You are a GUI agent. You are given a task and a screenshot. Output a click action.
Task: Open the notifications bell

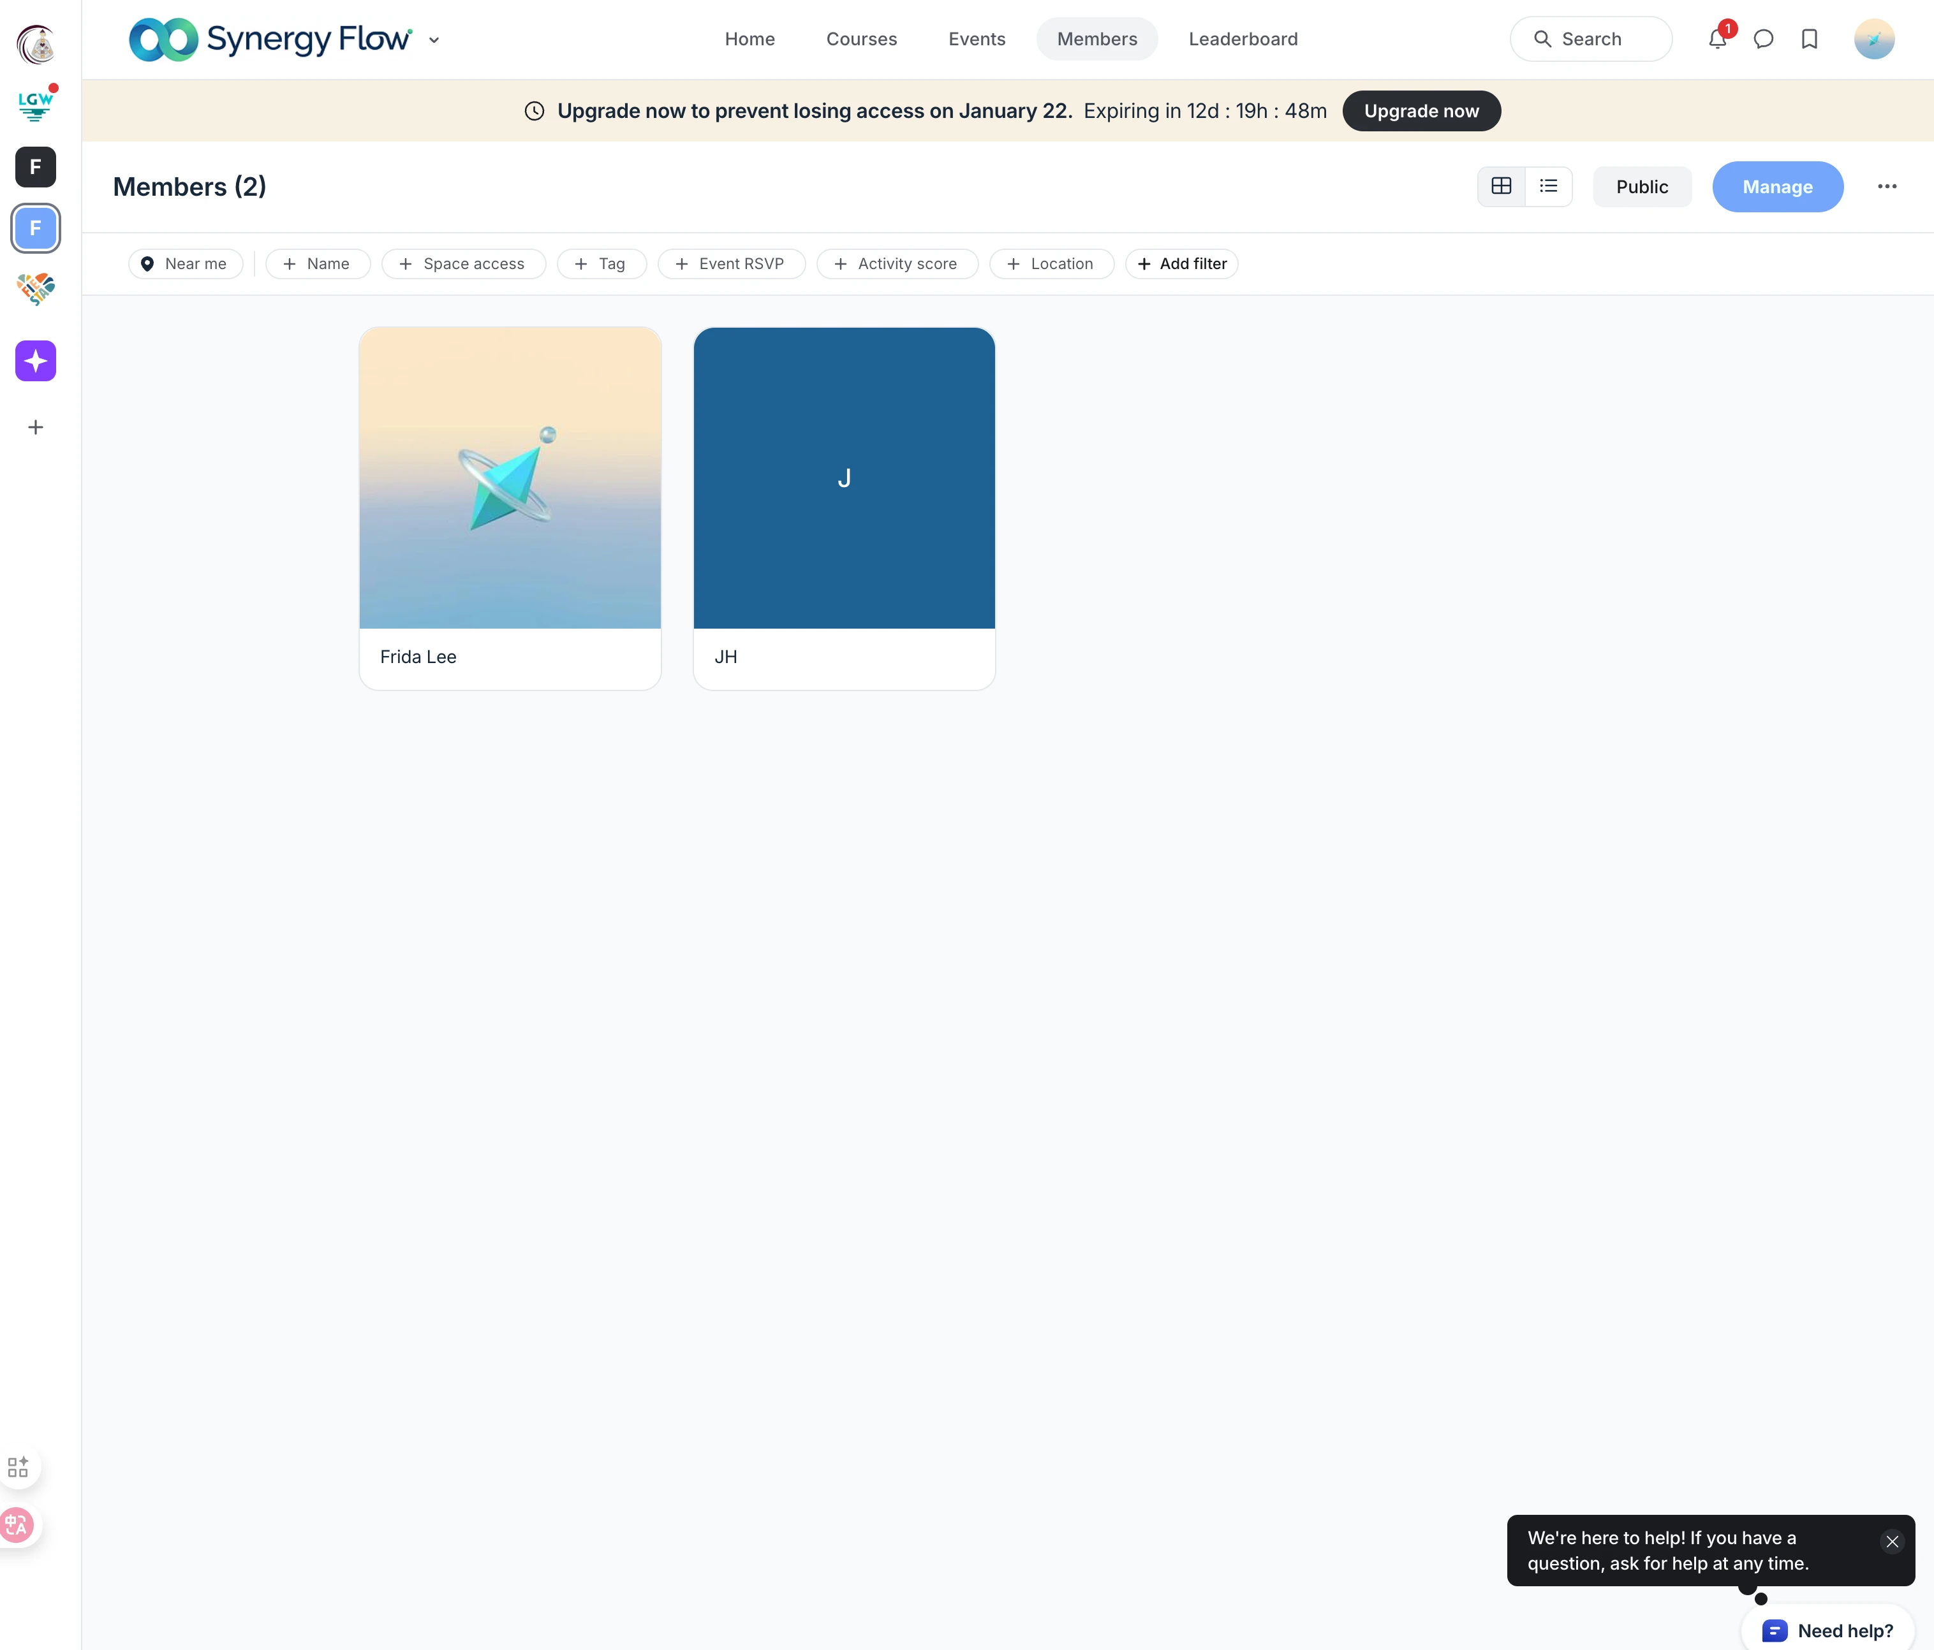[x=1716, y=39]
